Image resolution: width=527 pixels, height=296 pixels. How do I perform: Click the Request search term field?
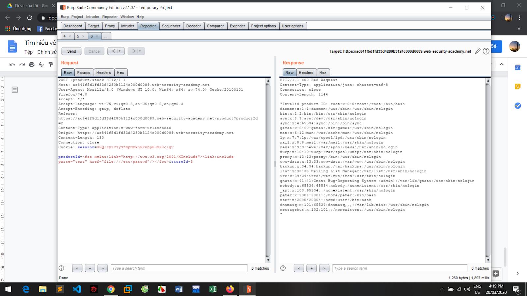179,268
